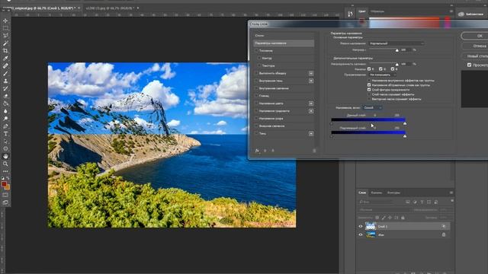Enable the Inner Shadow (Внутренняя тень) checkbox

[256, 81]
